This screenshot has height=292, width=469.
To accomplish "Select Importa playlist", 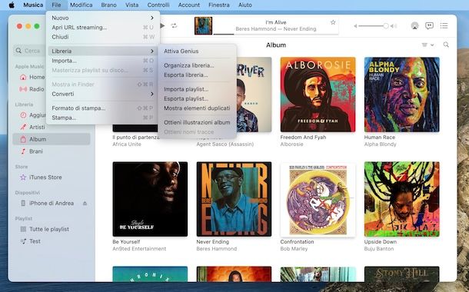I will (x=197, y=89).
